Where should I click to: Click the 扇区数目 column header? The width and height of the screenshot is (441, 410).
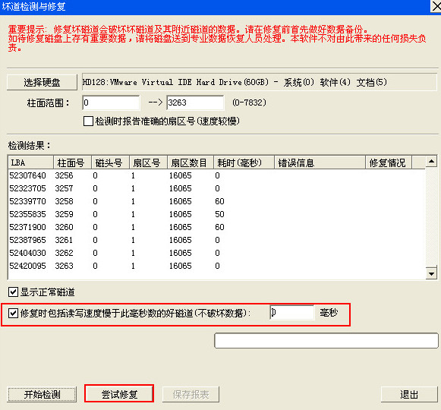pyautogui.click(x=191, y=162)
